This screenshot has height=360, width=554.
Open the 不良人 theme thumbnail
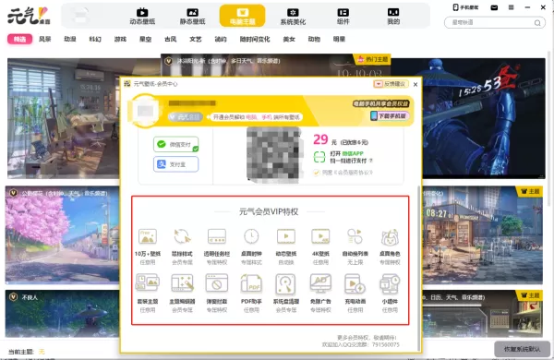(63, 314)
